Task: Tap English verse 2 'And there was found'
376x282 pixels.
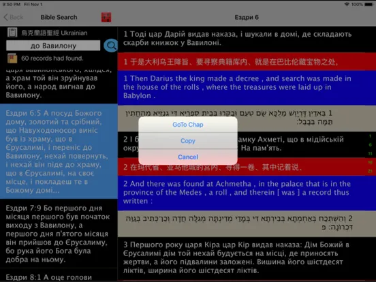Action: pyautogui.click(x=247, y=193)
